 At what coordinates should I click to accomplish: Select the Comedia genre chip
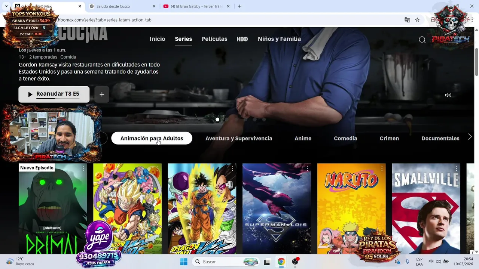tap(345, 138)
